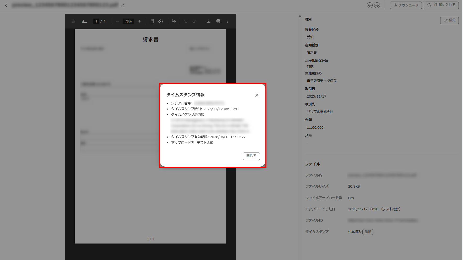Click the page number input box
Viewport: 463px width, 260px height.
tap(96, 21)
